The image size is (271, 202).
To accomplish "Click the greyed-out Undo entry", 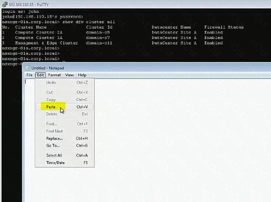I will pos(51,83).
